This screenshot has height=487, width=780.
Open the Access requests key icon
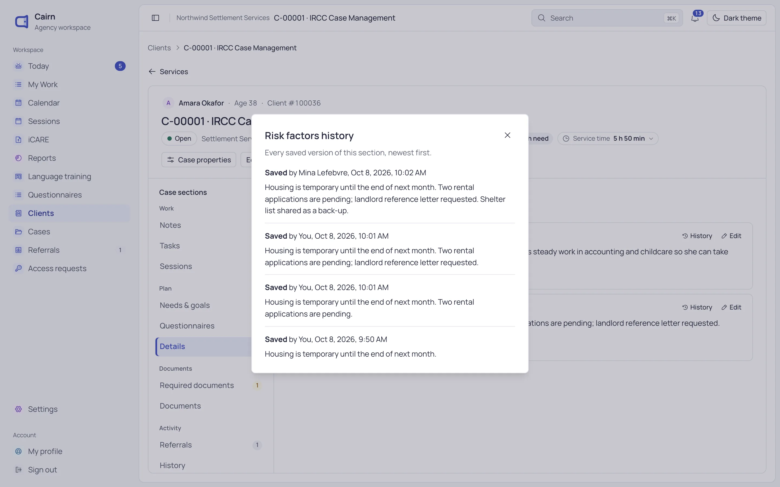point(18,268)
